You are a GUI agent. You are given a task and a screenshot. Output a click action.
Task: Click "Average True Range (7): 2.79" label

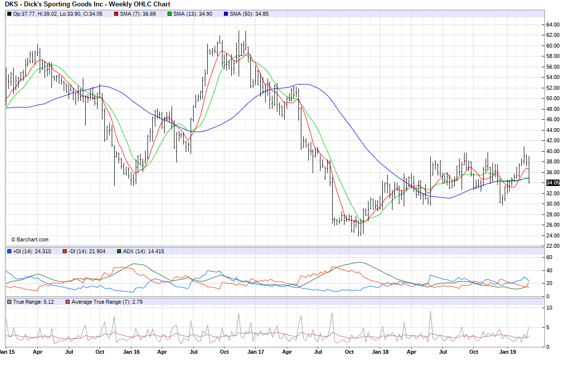[x=107, y=302]
